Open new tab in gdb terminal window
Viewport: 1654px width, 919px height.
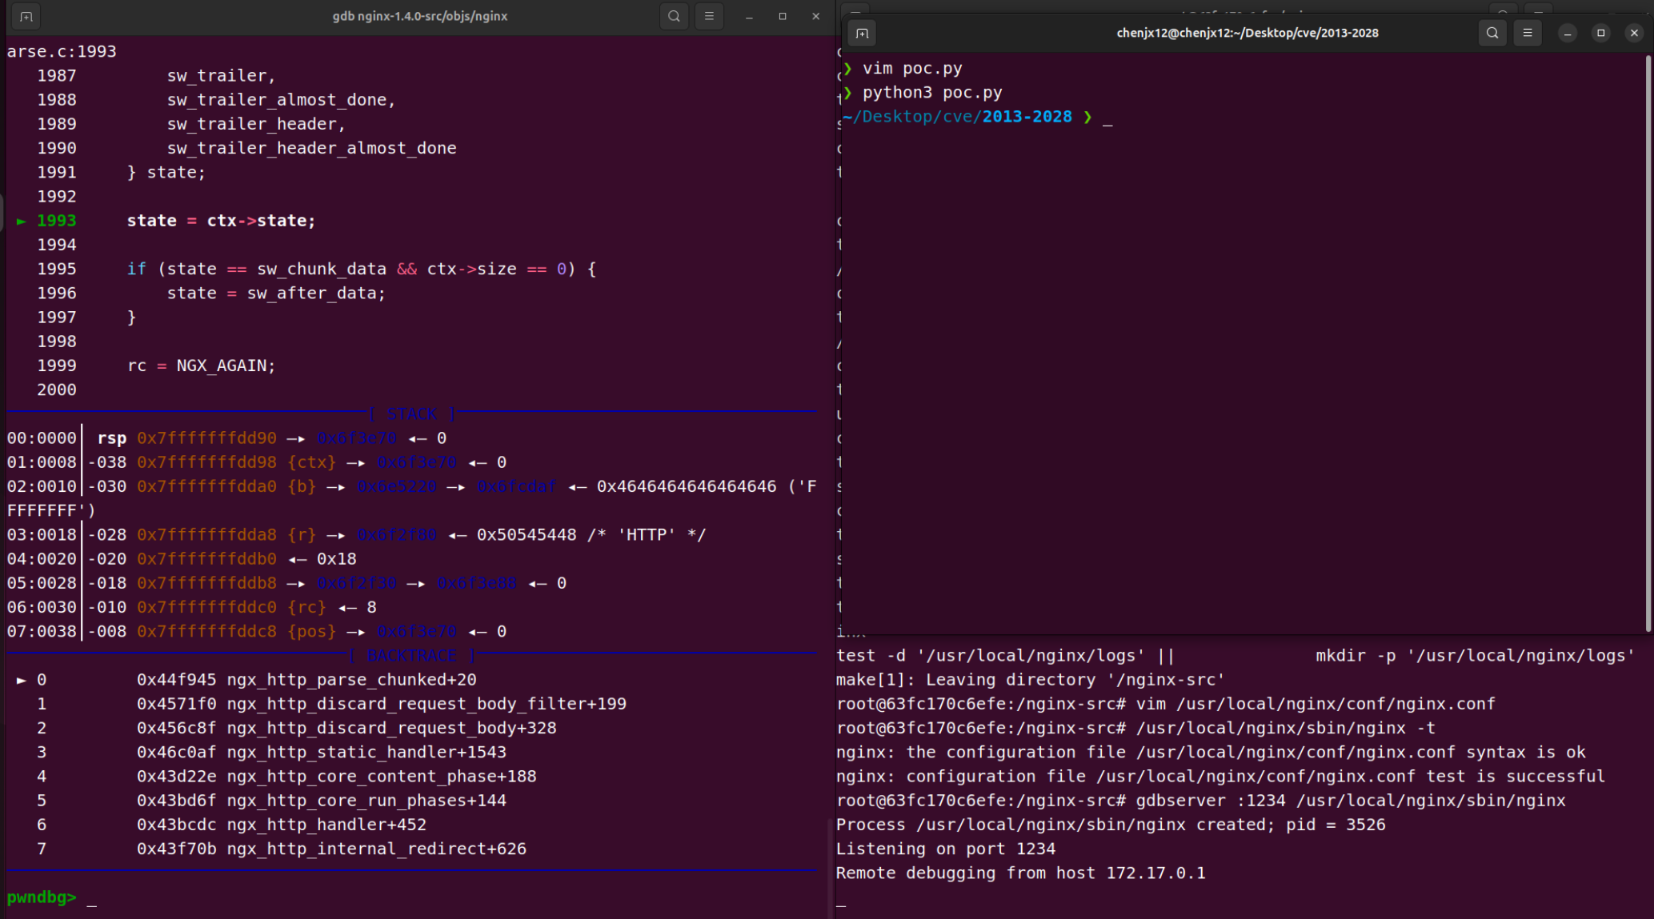tap(26, 16)
